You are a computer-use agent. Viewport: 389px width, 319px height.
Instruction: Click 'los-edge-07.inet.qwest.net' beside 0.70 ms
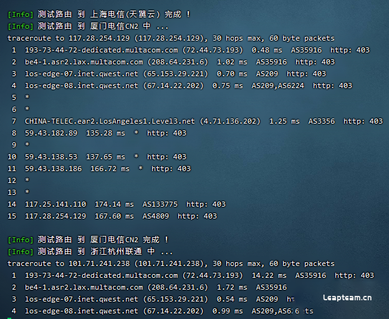pyautogui.click(x=82, y=74)
